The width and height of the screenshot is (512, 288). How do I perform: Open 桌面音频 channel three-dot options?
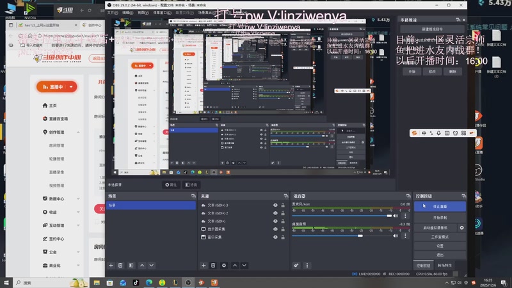[x=405, y=236]
